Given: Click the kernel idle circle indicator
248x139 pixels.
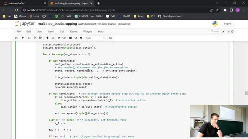Looking at the screenshot, I should click(232, 32).
